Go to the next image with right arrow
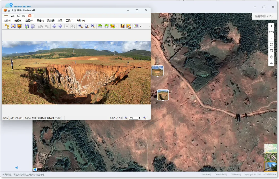The height and width of the screenshot is (179, 279). pyautogui.click(x=60, y=26)
